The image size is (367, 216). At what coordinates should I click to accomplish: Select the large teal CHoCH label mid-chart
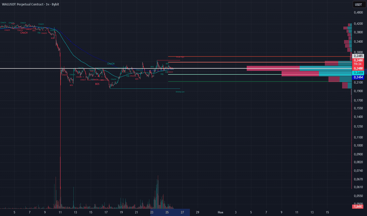point(111,64)
